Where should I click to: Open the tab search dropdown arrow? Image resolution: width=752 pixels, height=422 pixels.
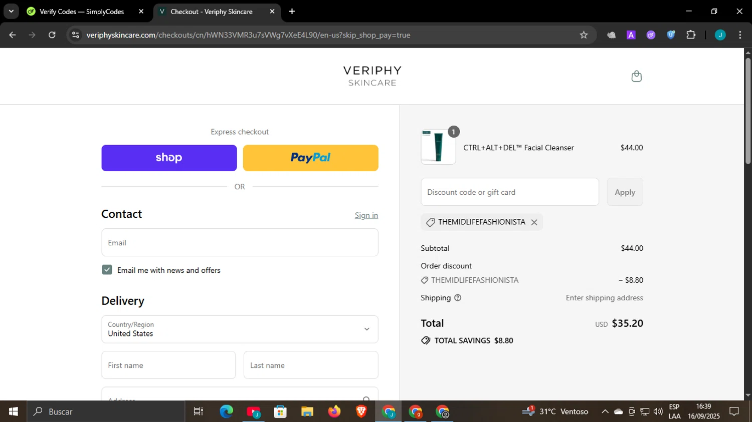pyautogui.click(x=11, y=12)
